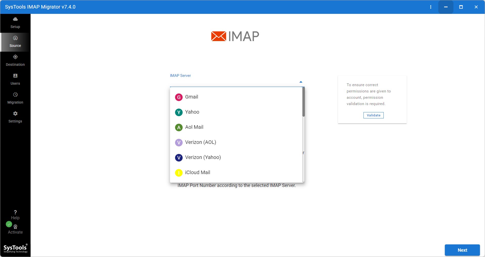Collapse the IMAP Server dropdown via its arrow
This screenshot has height=257, width=485.
coord(301,82)
